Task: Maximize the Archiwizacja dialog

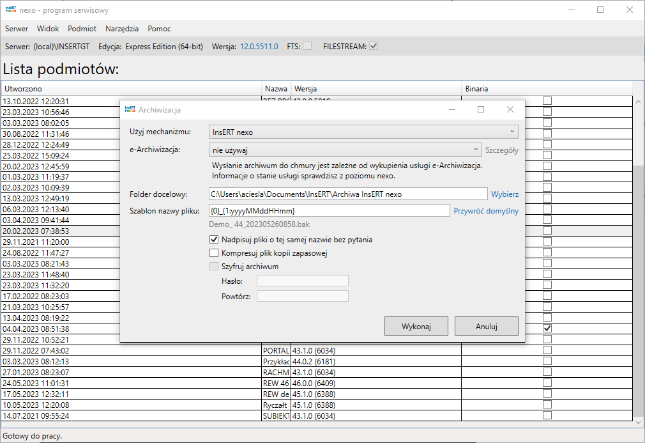Action: [481, 109]
